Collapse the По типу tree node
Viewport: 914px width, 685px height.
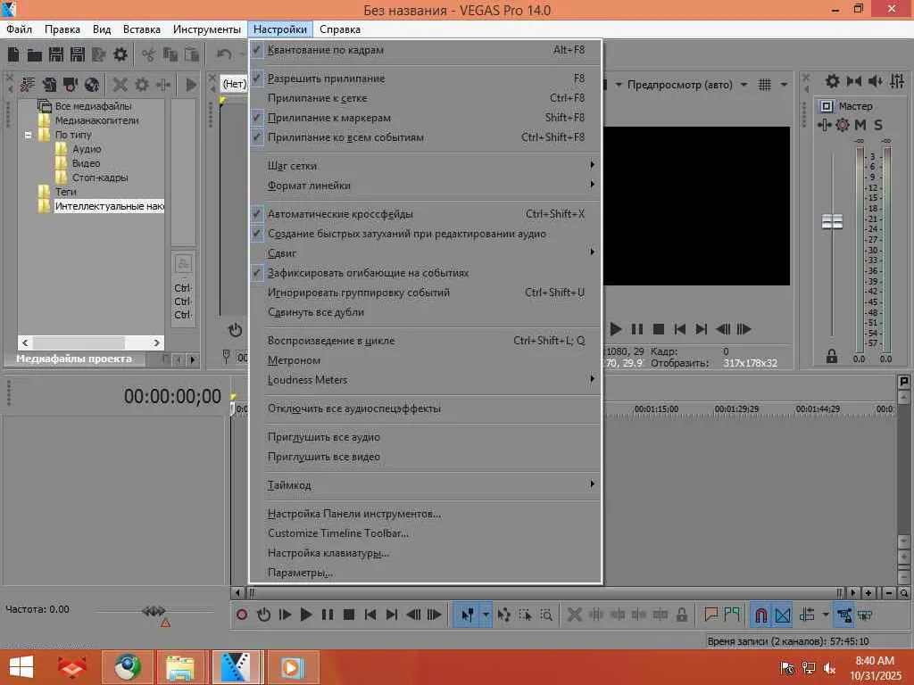(28, 136)
